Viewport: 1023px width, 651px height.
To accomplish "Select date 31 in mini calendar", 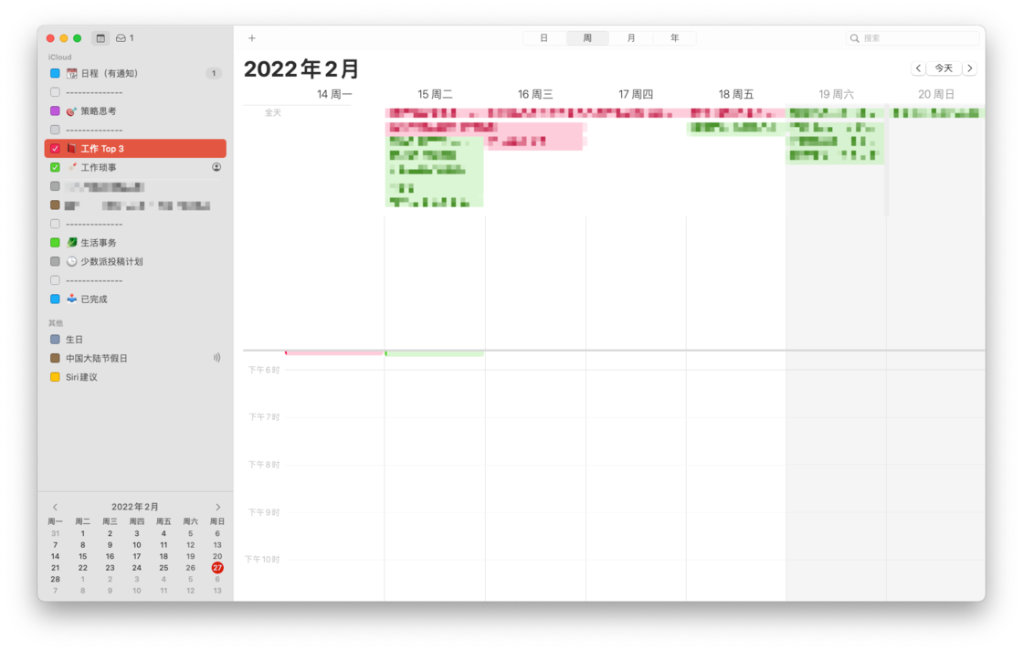I will coord(56,533).
